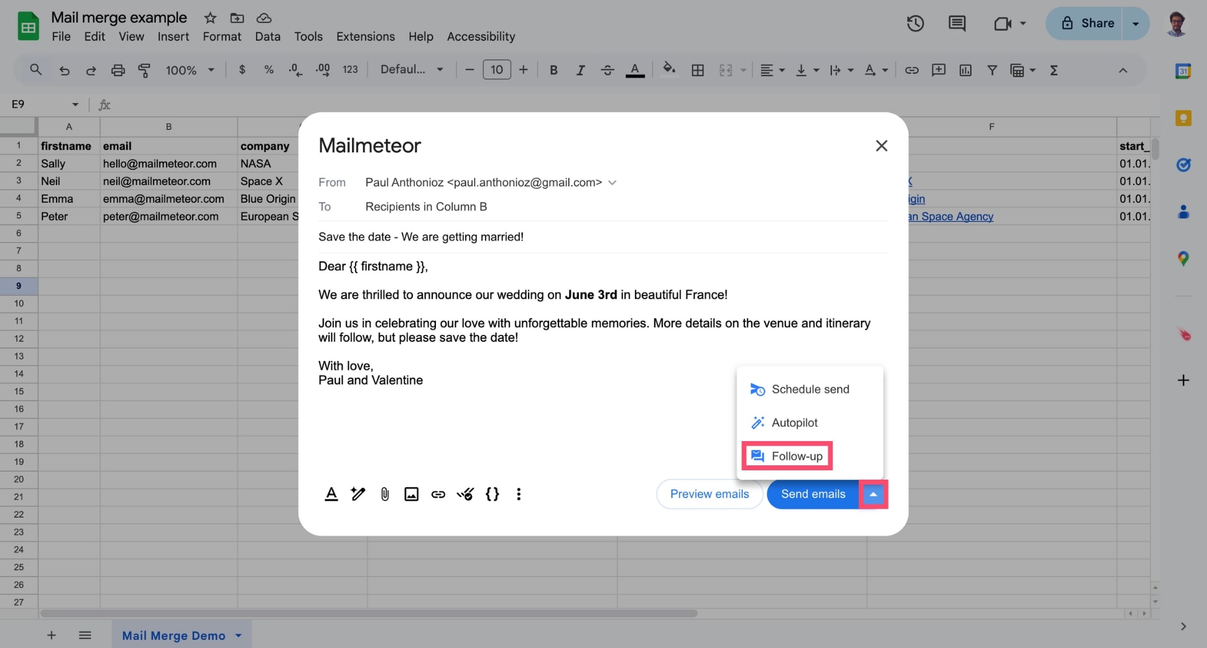The height and width of the screenshot is (648, 1207).
Task: Attach a file in the Mailmeteor composer
Action: tap(384, 494)
